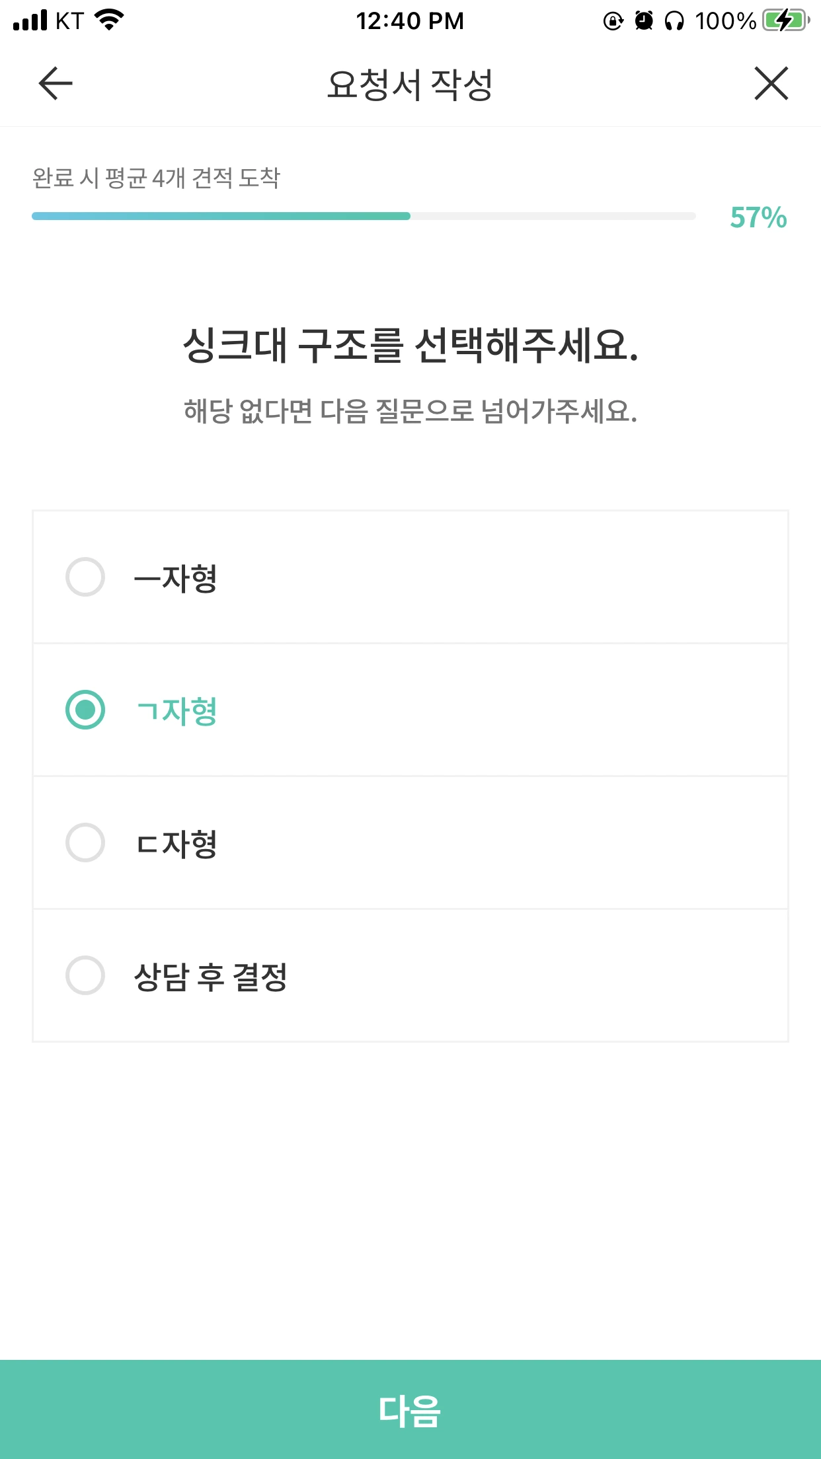
Task: Tap the cellular signal bars icon
Action: (x=30, y=20)
